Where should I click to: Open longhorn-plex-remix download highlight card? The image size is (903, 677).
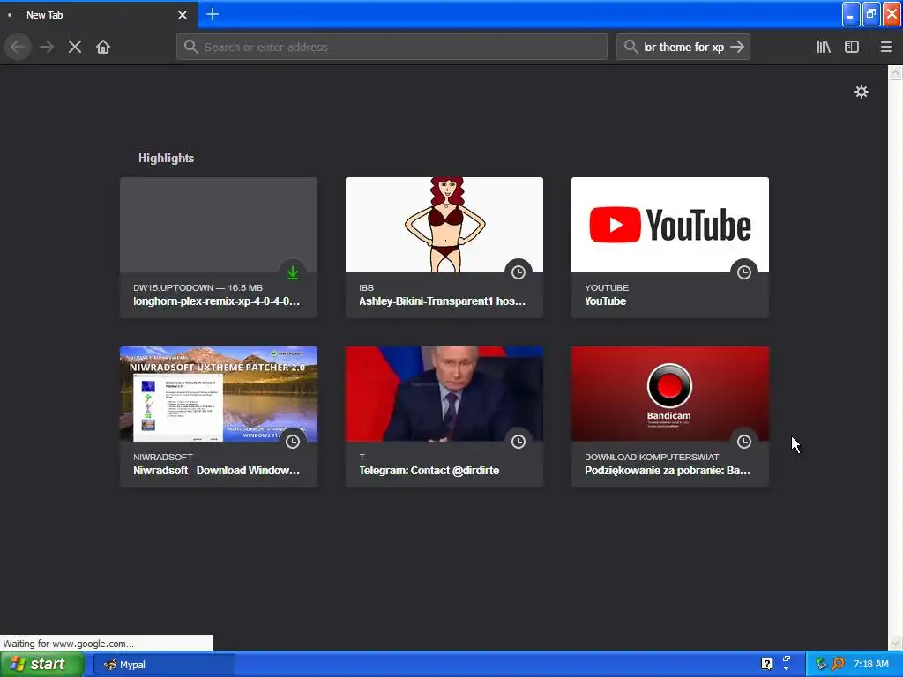click(x=219, y=248)
